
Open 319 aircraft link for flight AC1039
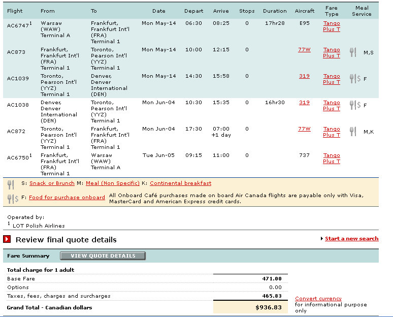pos(304,76)
